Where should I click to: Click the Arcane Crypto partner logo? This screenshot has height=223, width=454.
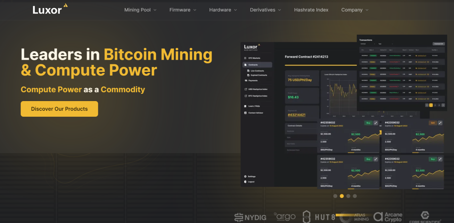pos(388,217)
